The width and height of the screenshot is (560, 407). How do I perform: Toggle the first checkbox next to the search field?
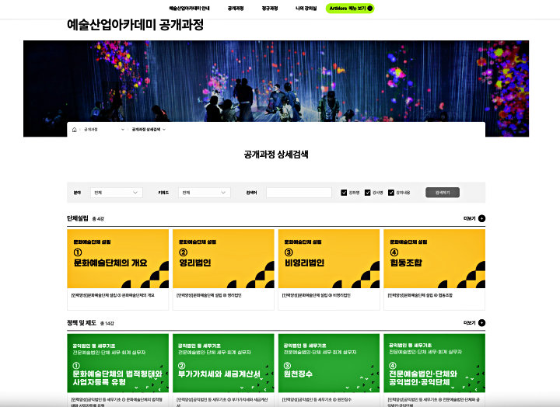344,193
